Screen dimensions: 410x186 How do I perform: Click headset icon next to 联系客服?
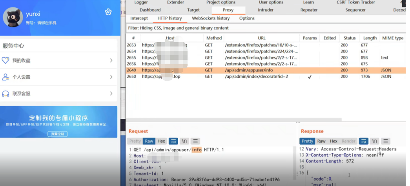[5, 93]
